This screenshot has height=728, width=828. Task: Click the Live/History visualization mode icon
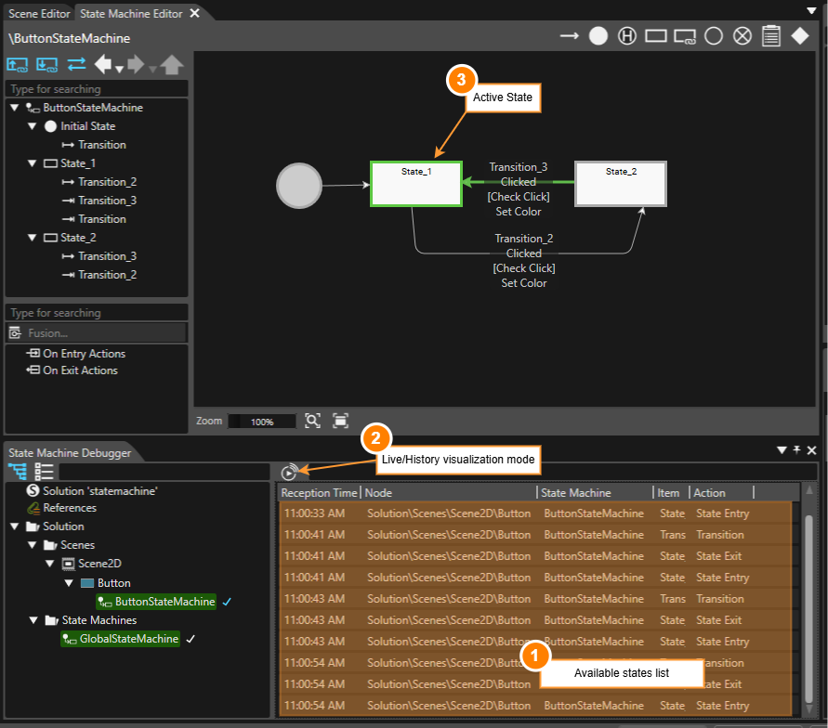(x=289, y=472)
